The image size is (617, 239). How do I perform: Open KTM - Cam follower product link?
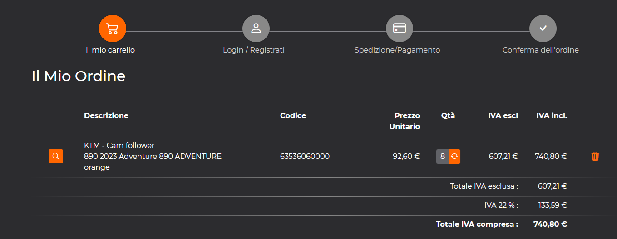[x=119, y=145]
